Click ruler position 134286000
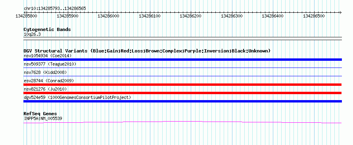Viewport: 353px width, 145px height. [x=109, y=16]
